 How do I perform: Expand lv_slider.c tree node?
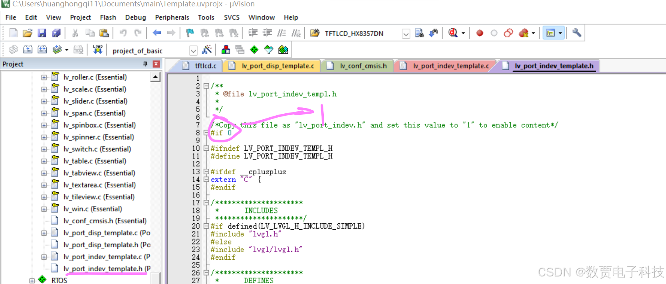point(44,101)
